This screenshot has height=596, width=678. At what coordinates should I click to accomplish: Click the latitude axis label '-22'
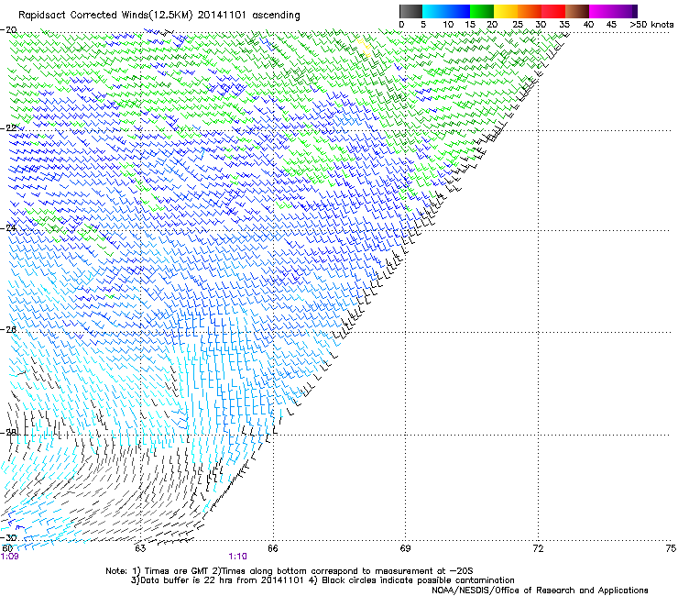click(x=8, y=128)
